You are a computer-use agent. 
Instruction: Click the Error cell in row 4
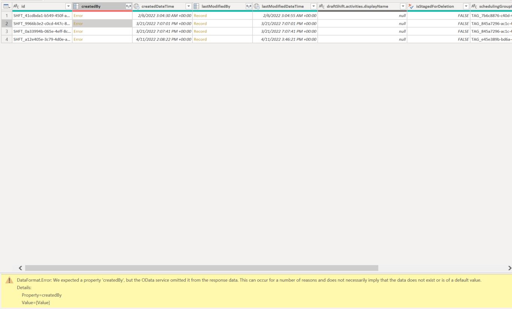(102, 39)
